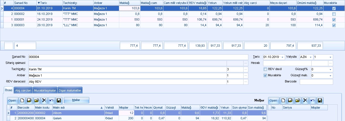
Task: Click the ellipsis button beside Təchizatçı field
Action: pos(246,69)
